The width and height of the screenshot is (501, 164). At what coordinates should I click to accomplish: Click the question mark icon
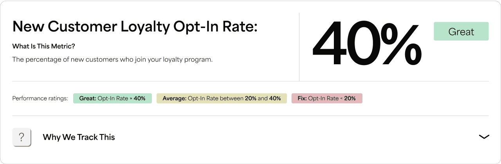pyautogui.click(x=22, y=137)
